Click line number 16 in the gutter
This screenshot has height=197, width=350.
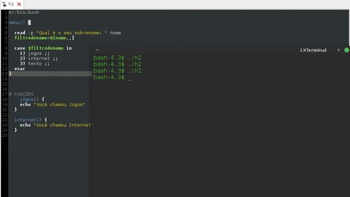click(x=4, y=89)
